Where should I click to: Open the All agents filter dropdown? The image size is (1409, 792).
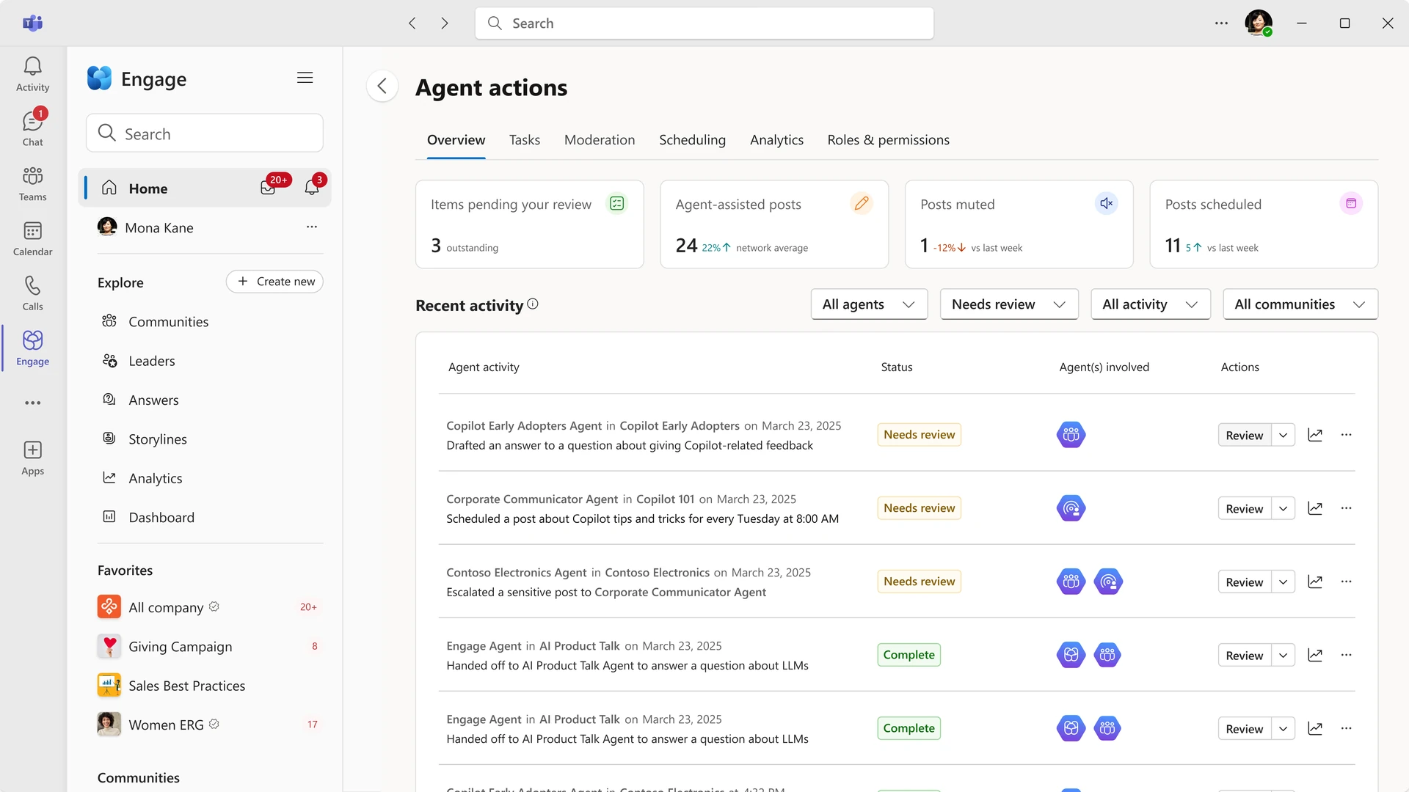869,304
